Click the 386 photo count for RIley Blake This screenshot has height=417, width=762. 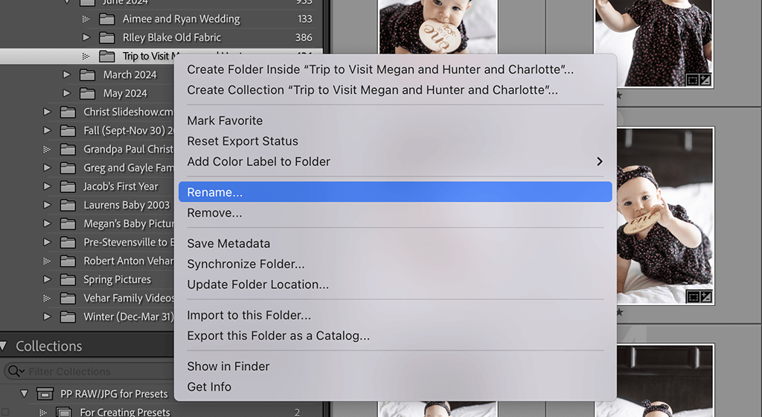(x=304, y=37)
